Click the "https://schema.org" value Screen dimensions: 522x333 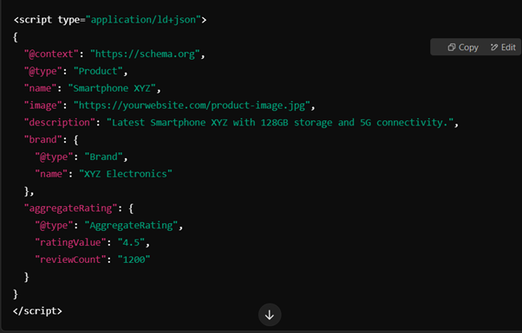[145, 54]
